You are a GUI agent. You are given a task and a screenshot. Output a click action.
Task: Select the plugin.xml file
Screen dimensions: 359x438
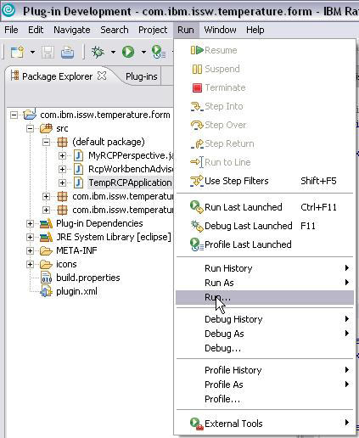(76, 291)
